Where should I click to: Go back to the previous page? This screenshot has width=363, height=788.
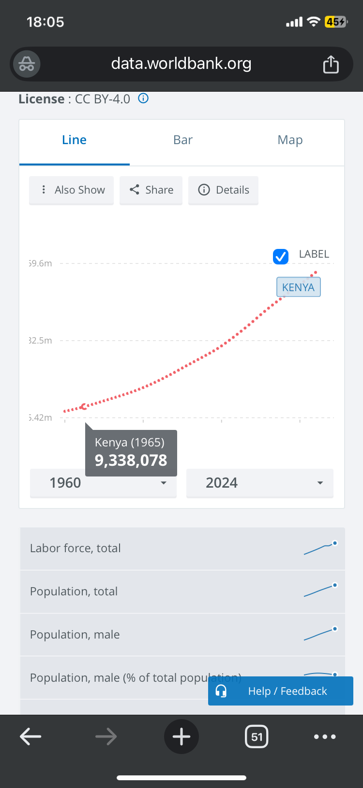30,737
